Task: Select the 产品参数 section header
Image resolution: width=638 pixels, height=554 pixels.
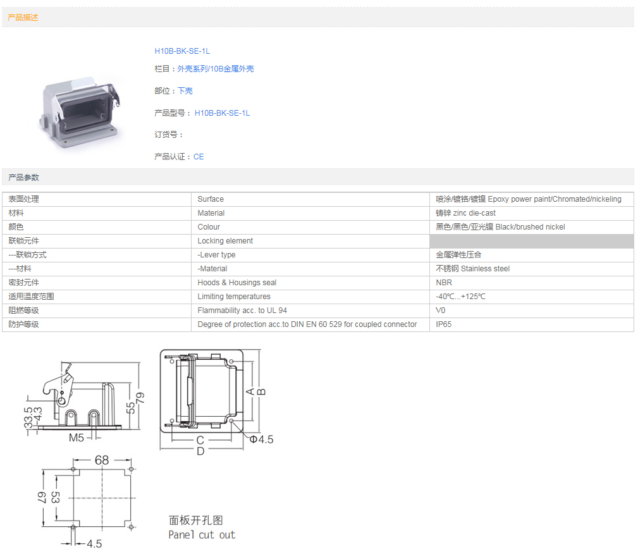Action: (23, 178)
